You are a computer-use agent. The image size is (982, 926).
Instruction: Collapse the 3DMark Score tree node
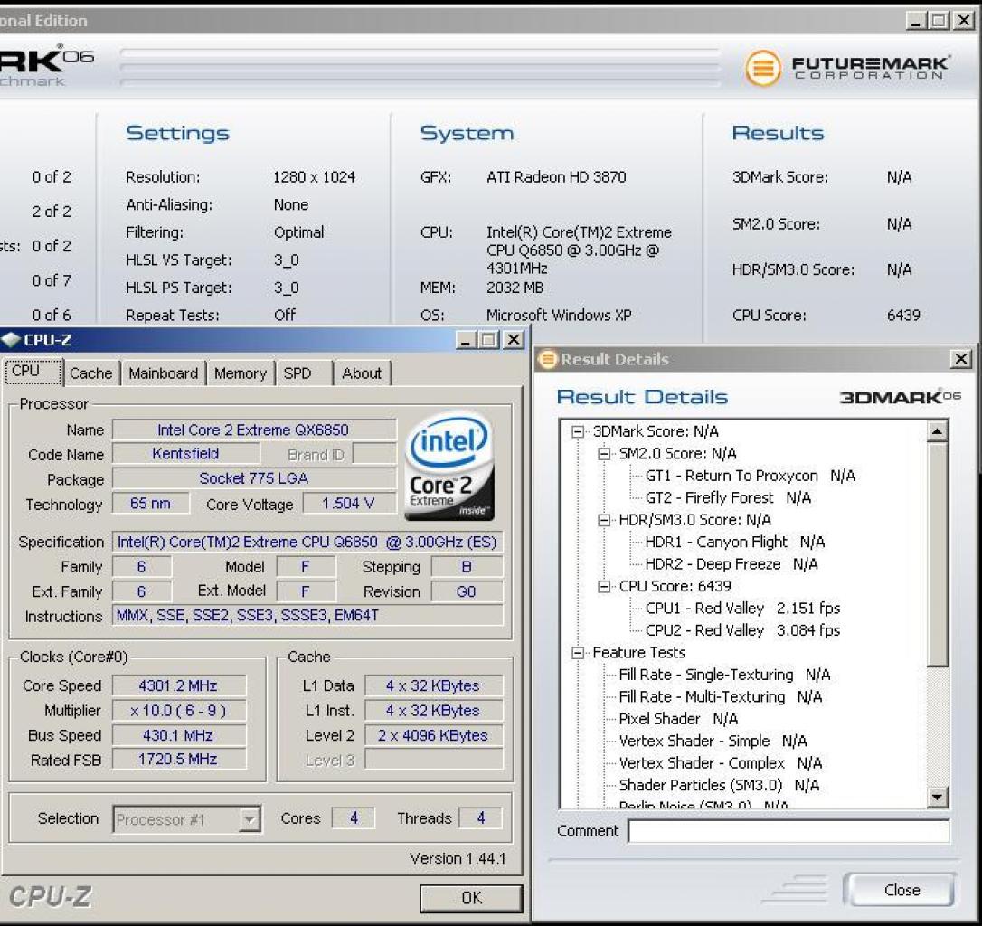coord(578,431)
